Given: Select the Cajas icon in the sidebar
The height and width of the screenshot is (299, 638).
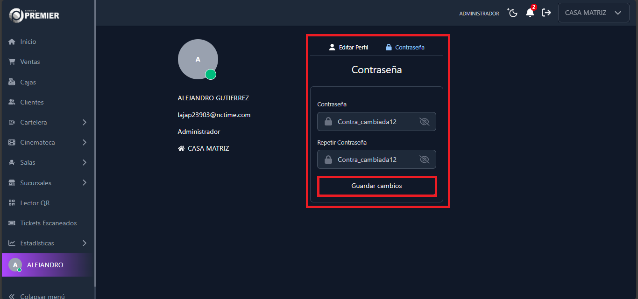Looking at the screenshot, I should point(27,82).
